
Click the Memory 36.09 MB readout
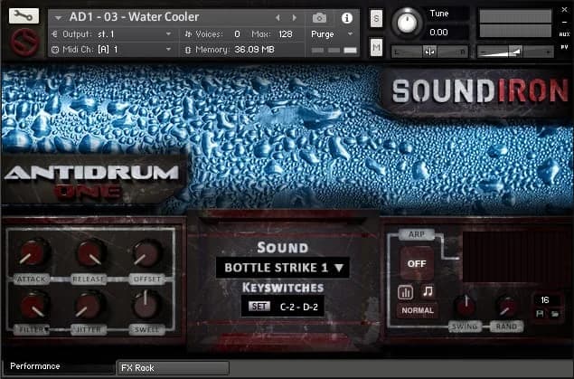click(x=254, y=50)
